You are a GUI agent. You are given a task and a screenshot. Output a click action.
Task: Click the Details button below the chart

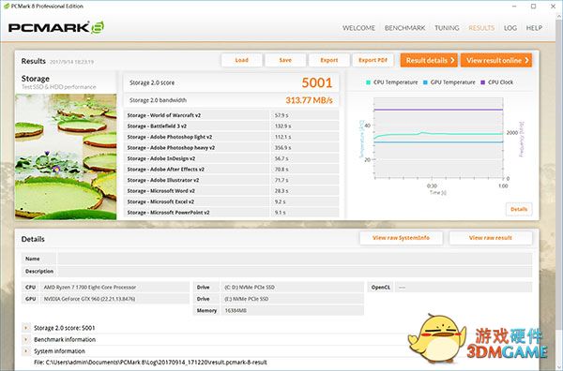pyautogui.click(x=519, y=209)
